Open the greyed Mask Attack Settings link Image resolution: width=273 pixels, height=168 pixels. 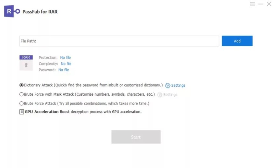click(170, 95)
